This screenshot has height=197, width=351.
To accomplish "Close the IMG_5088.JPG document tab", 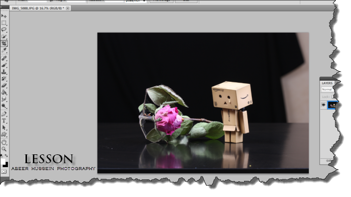I will tap(68, 8).
